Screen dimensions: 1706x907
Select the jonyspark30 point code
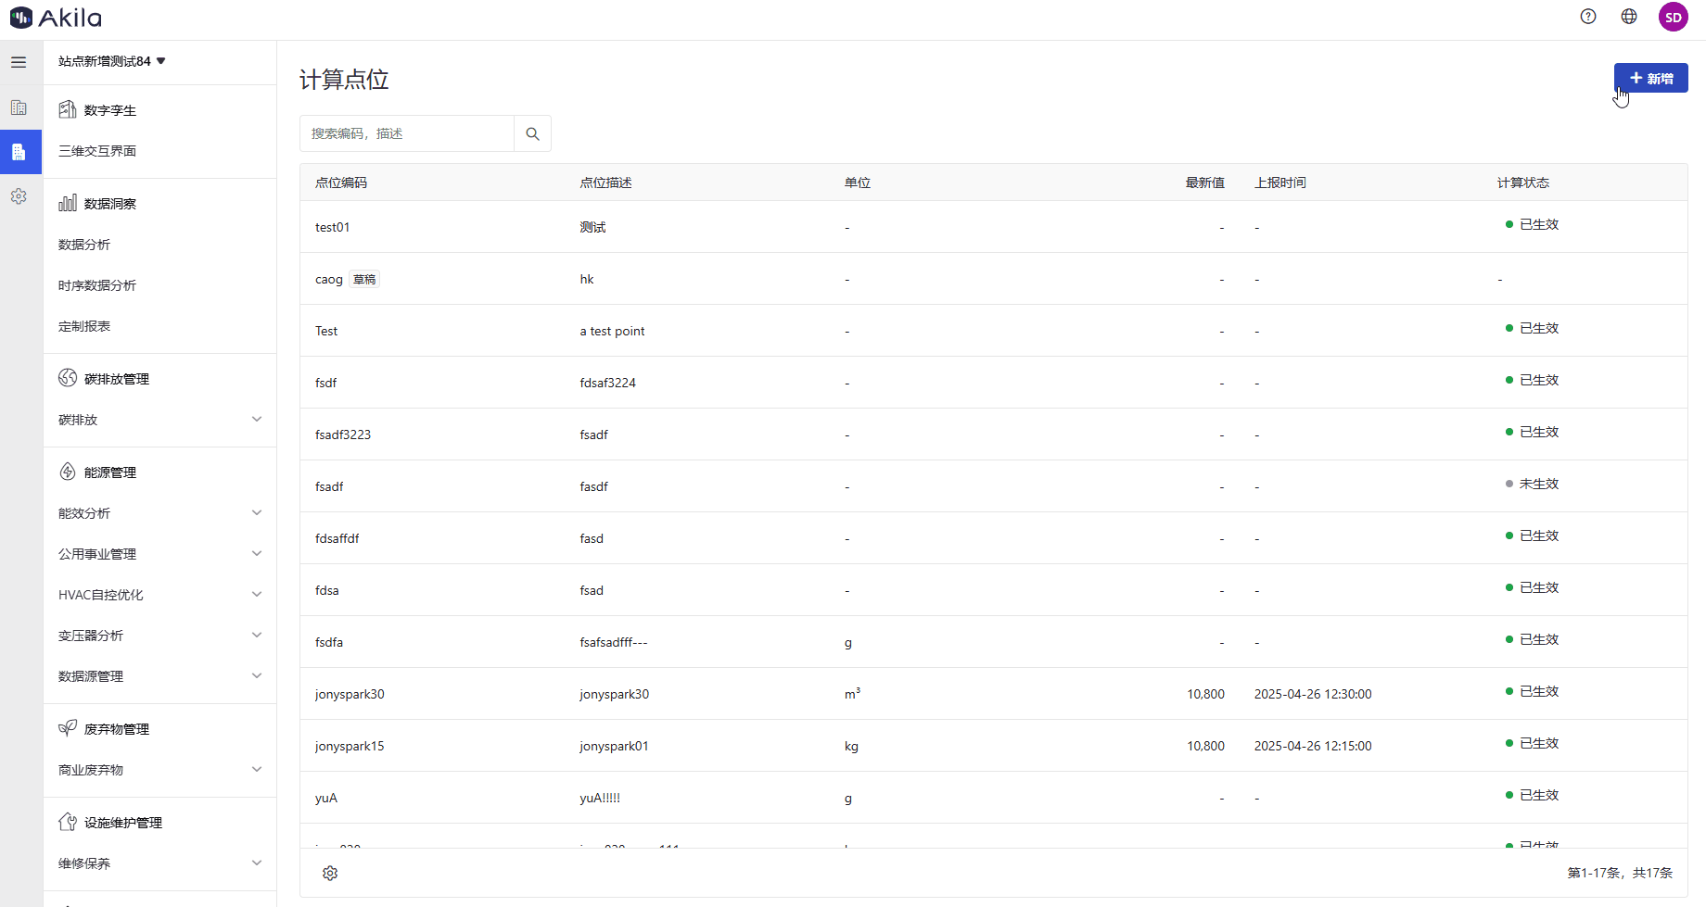coord(350,694)
